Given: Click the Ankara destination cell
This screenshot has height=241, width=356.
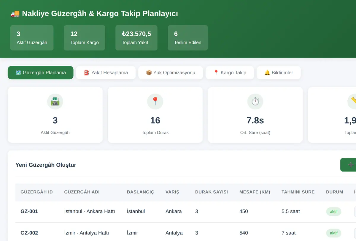Looking at the screenshot, I should pos(174,212).
